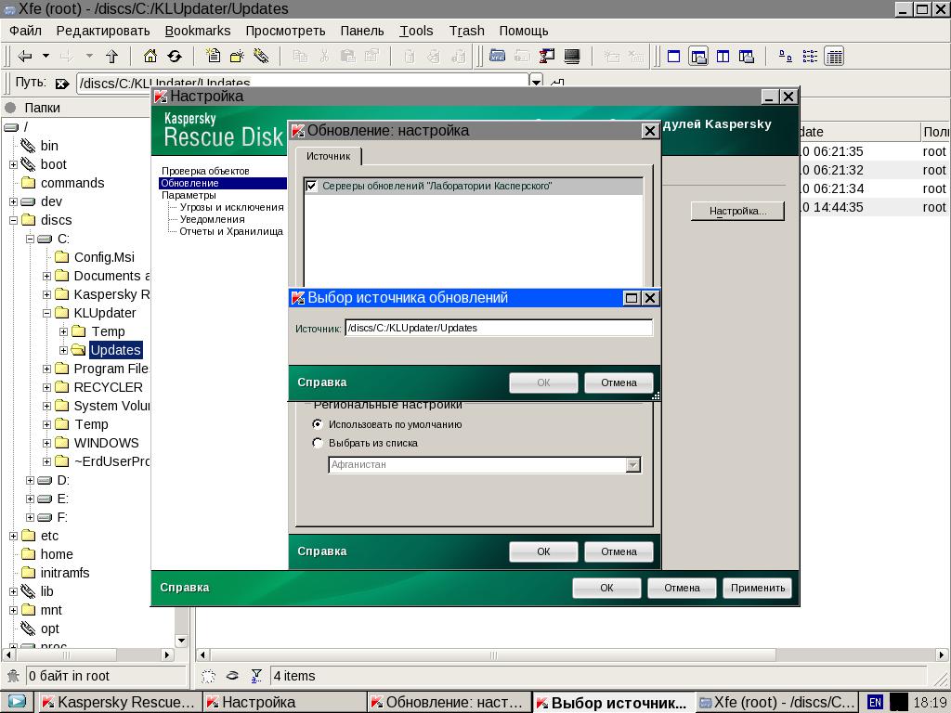Select the 'Выбрать из списка' radio button

point(318,443)
